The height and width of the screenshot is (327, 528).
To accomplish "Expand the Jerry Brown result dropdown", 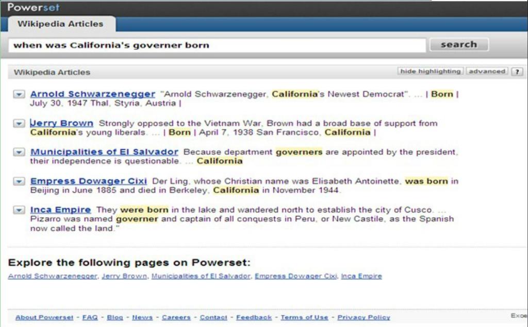I will point(19,123).
